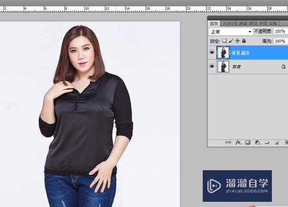
Task: Switch to the 字符 tab
Action: click(x=263, y=24)
